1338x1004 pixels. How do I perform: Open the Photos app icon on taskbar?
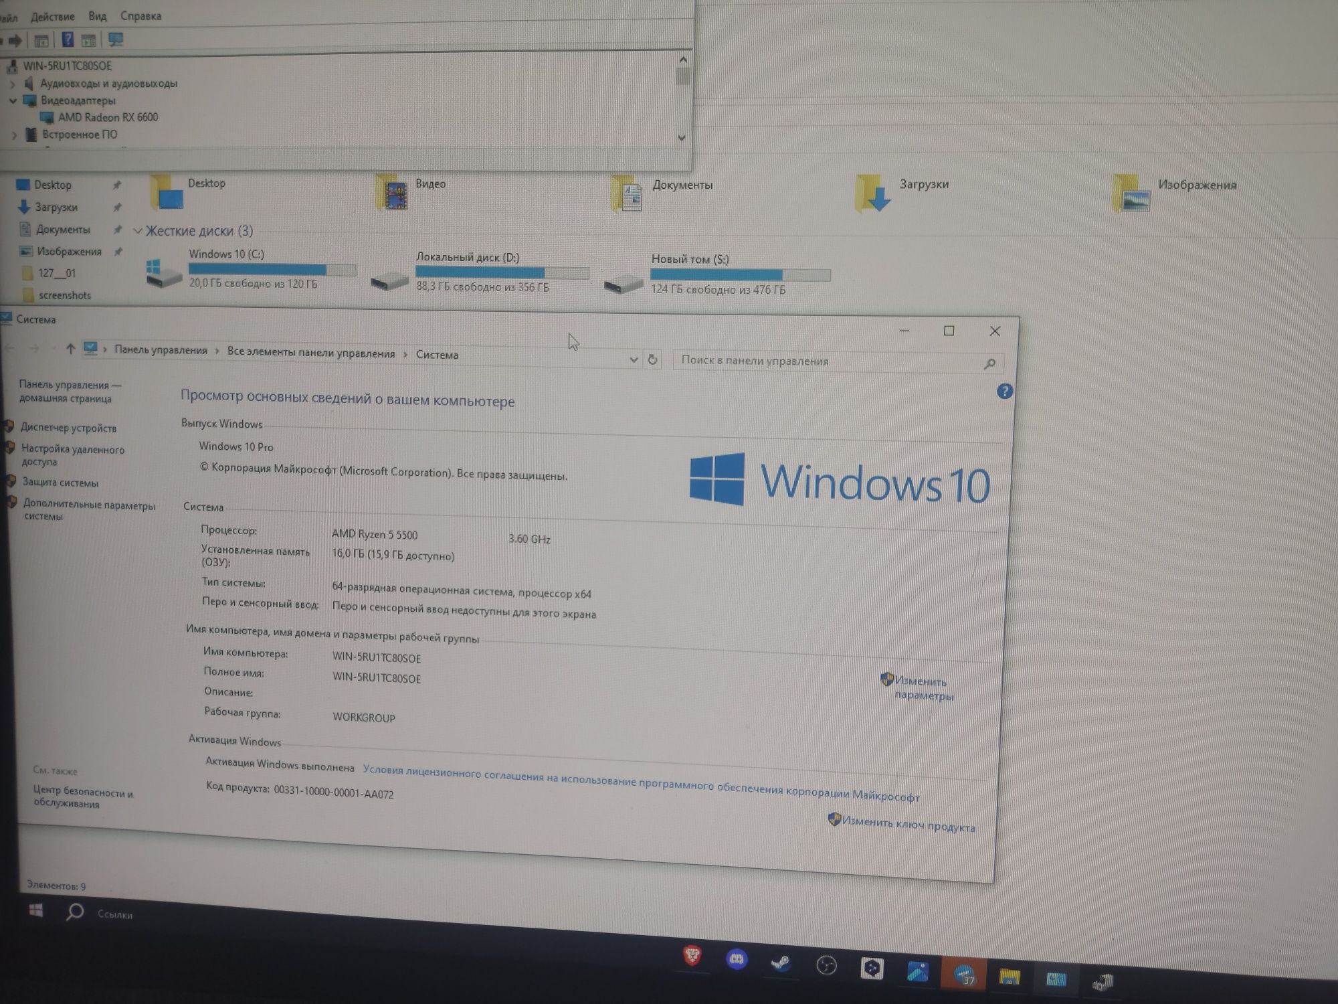[918, 972]
